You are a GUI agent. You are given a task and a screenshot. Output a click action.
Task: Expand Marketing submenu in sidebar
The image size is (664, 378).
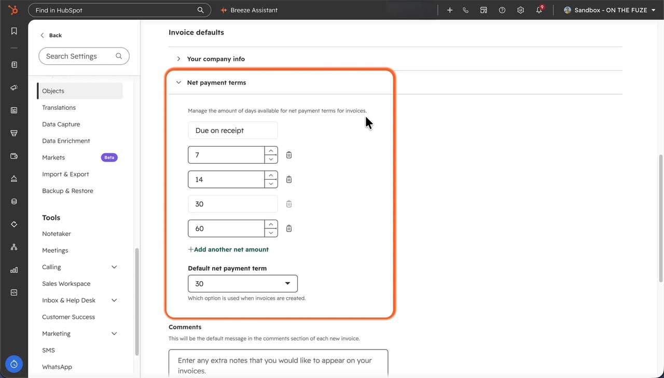click(114, 333)
